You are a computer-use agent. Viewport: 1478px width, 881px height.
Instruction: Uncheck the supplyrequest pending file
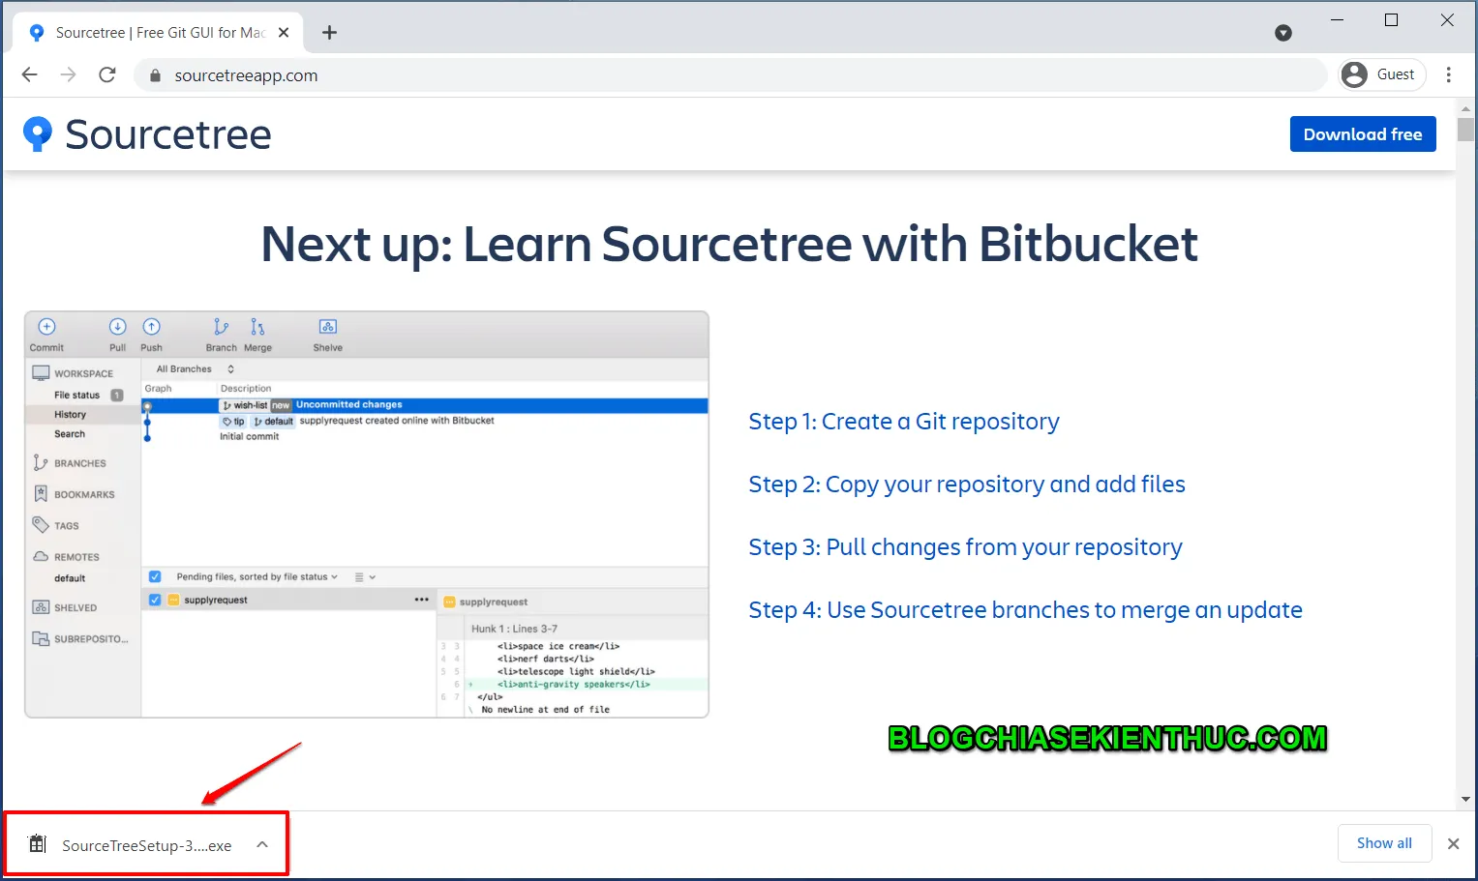(x=155, y=600)
